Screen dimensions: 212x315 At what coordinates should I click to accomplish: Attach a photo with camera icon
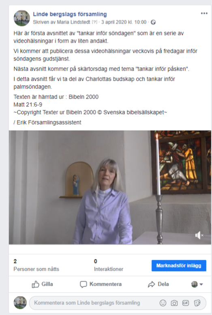coord(174,303)
